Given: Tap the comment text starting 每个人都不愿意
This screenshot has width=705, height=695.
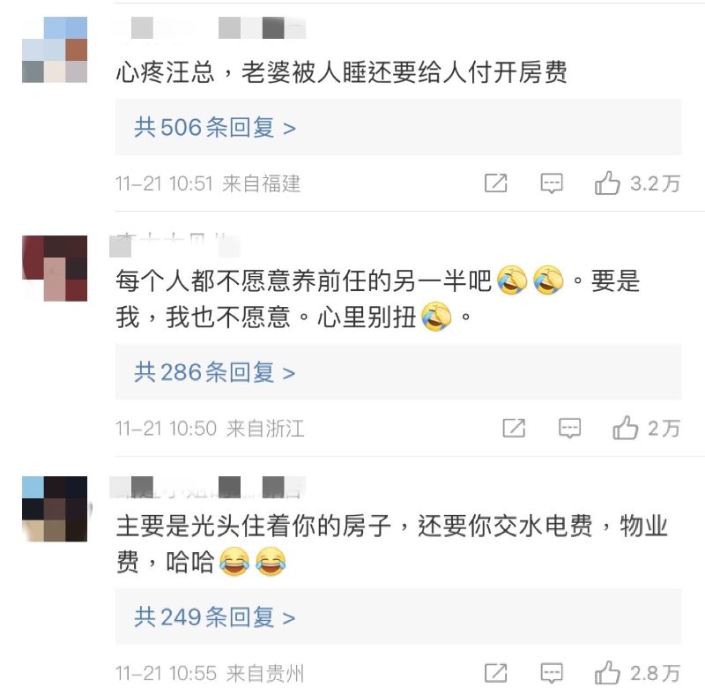Looking at the screenshot, I should tap(378, 298).
